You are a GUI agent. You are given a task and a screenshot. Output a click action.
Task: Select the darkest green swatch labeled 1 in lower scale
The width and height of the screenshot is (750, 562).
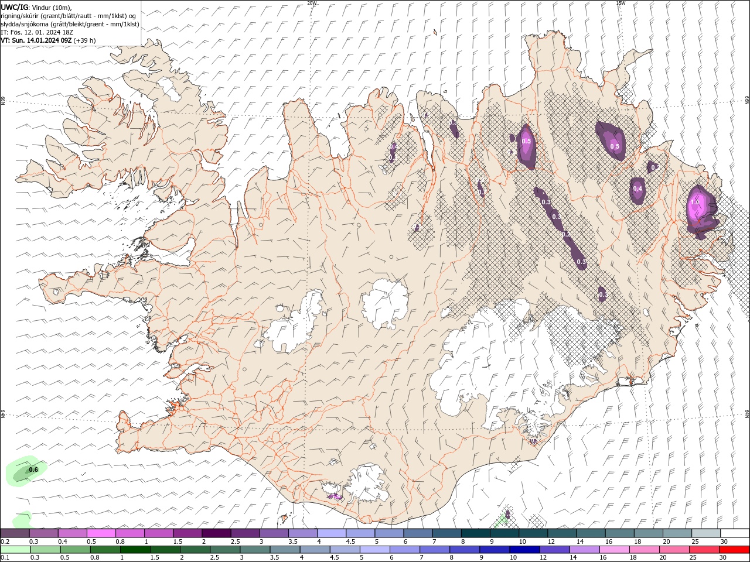[135, 550]
